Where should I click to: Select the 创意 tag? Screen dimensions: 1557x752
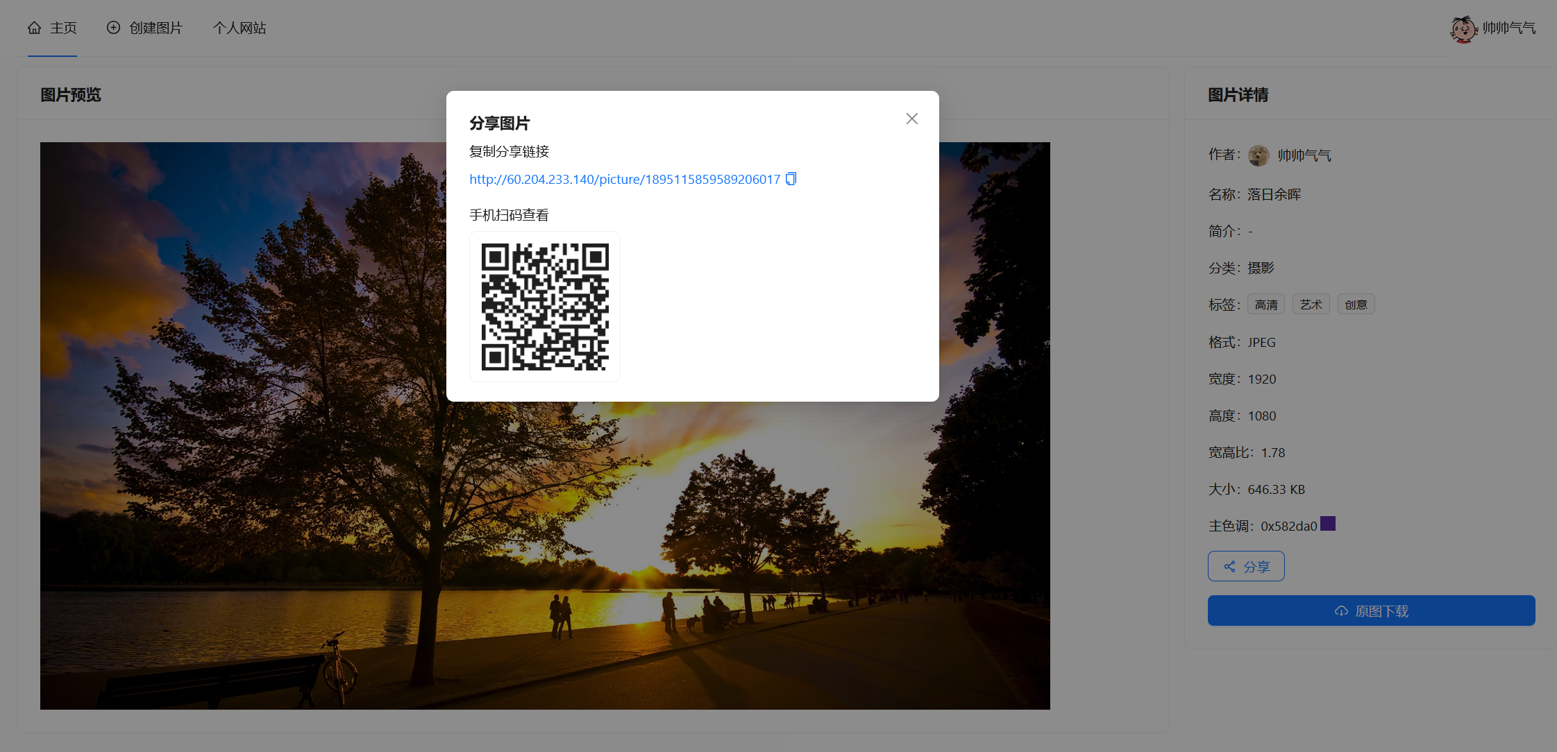[1355, 305]
